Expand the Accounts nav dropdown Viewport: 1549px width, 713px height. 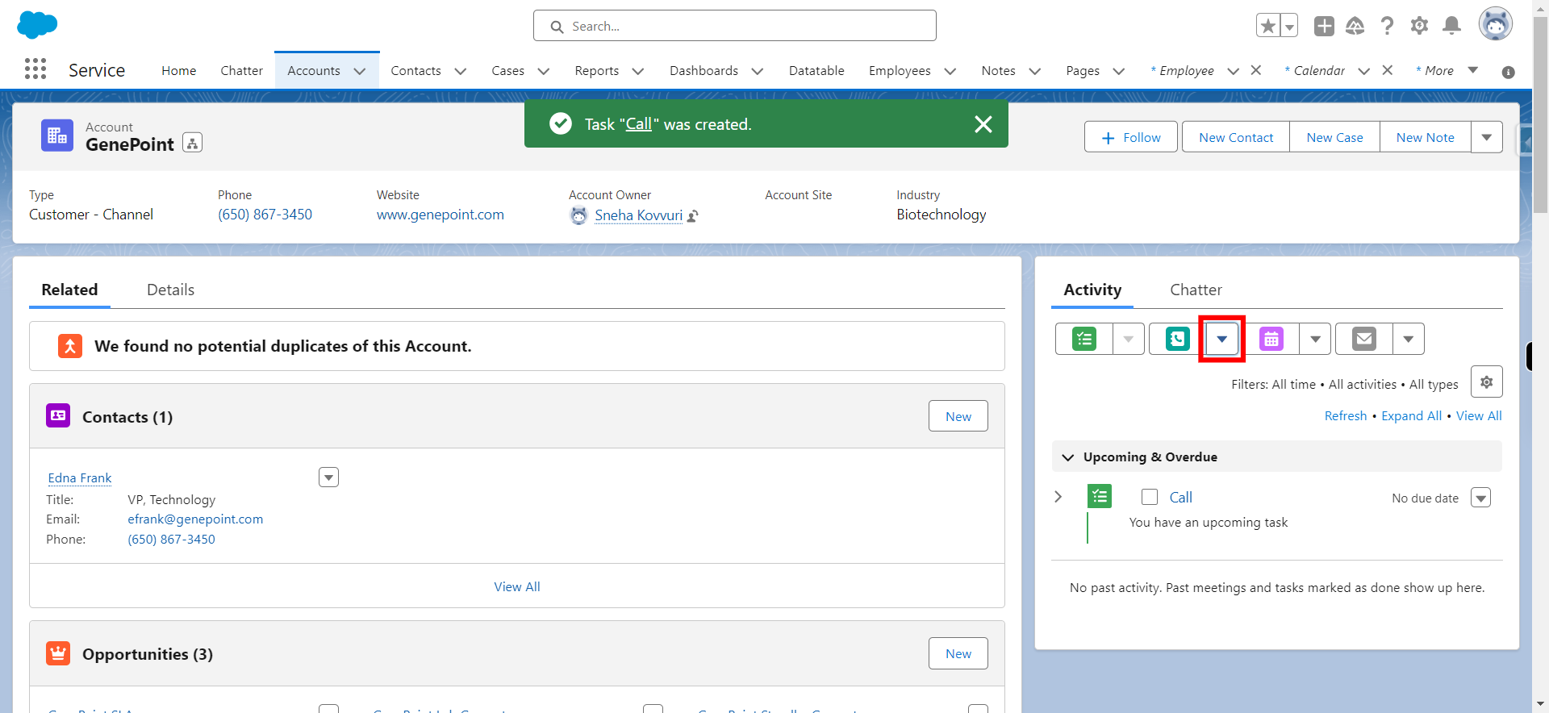coord(360,71)
